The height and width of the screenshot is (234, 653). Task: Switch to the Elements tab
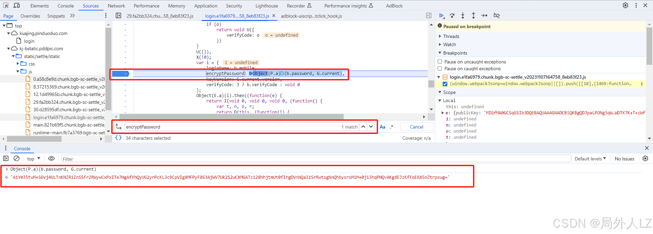pos(39,6)
